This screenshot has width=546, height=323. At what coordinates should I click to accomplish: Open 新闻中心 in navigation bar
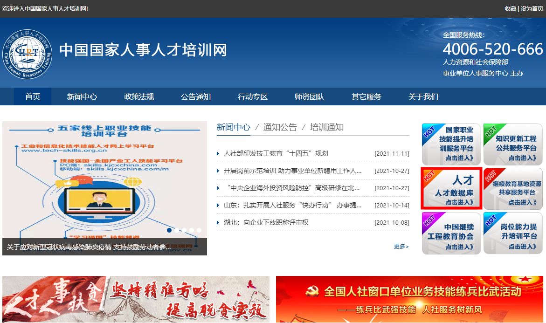click(82, 97)
